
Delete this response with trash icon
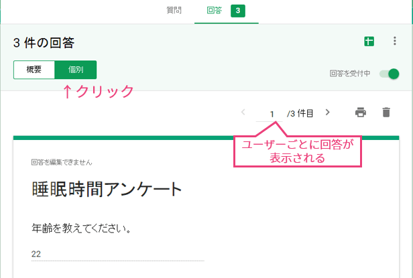pyautogui.click(x=386, y=113)
